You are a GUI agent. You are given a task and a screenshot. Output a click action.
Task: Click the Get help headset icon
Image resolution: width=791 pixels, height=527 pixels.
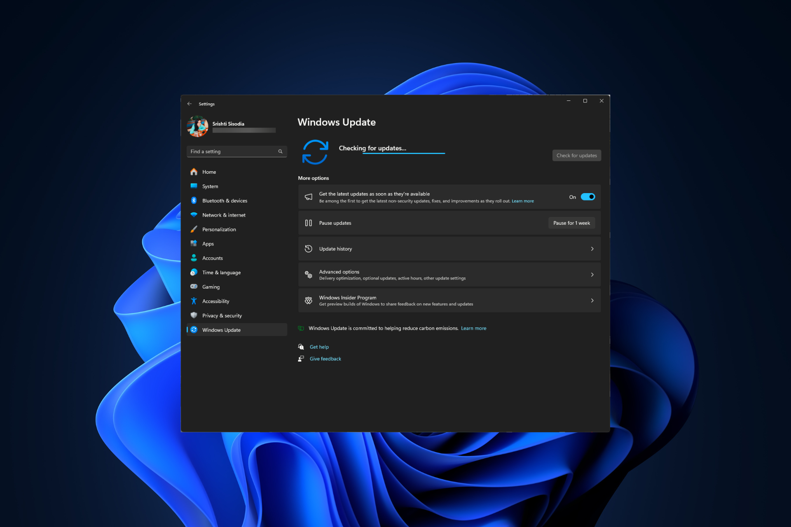(301, 347)
